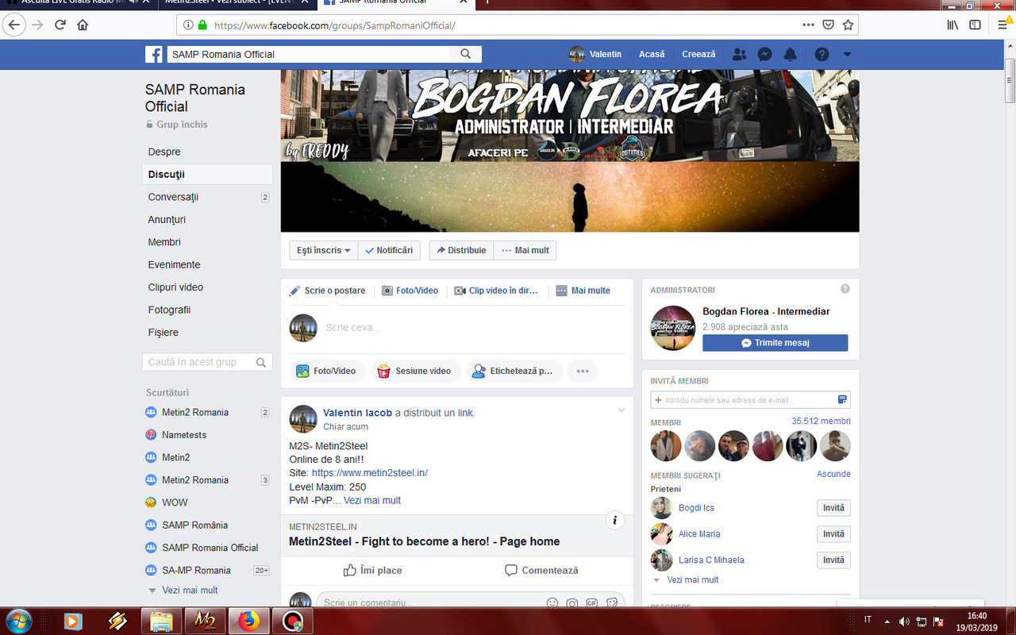
Task: Click the Distribuie button
Action: (461, 250)
